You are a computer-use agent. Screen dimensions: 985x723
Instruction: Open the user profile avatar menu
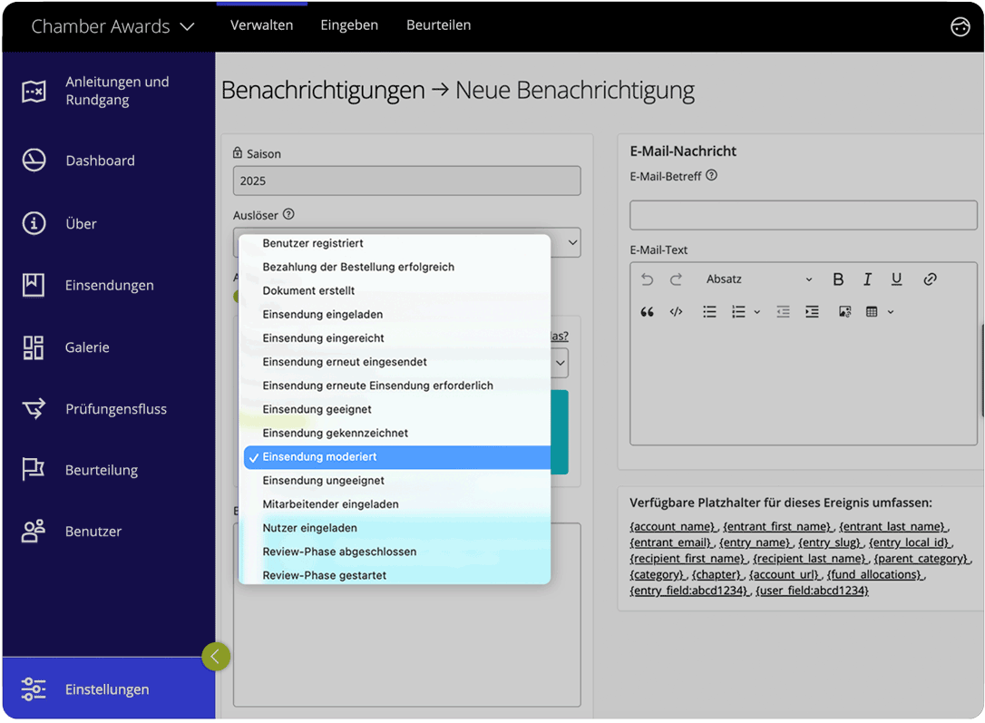point(960,26)
